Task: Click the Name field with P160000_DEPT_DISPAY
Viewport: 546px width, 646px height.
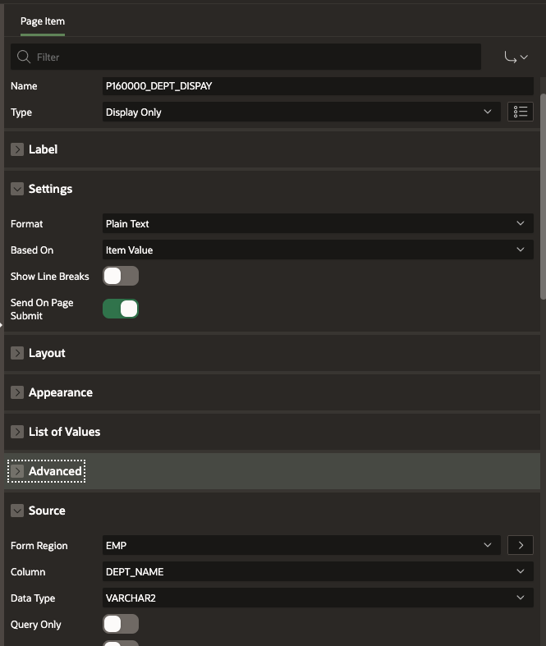Action: pyautogui.click(x=318, y=86)
